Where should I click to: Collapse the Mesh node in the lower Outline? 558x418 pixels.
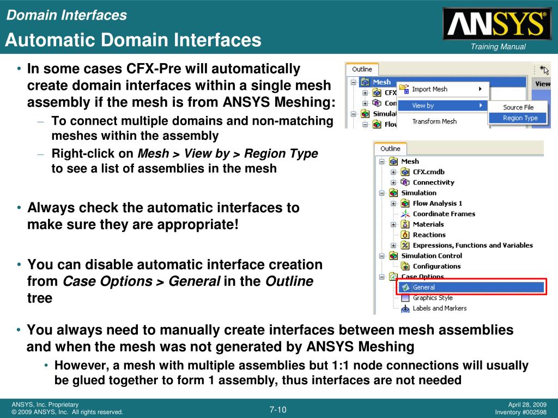click(x=382, y=162)
